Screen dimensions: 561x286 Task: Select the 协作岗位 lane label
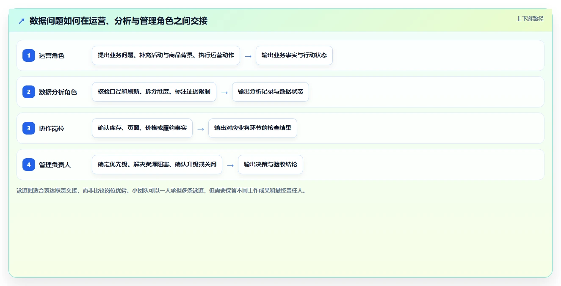point(52,128)
